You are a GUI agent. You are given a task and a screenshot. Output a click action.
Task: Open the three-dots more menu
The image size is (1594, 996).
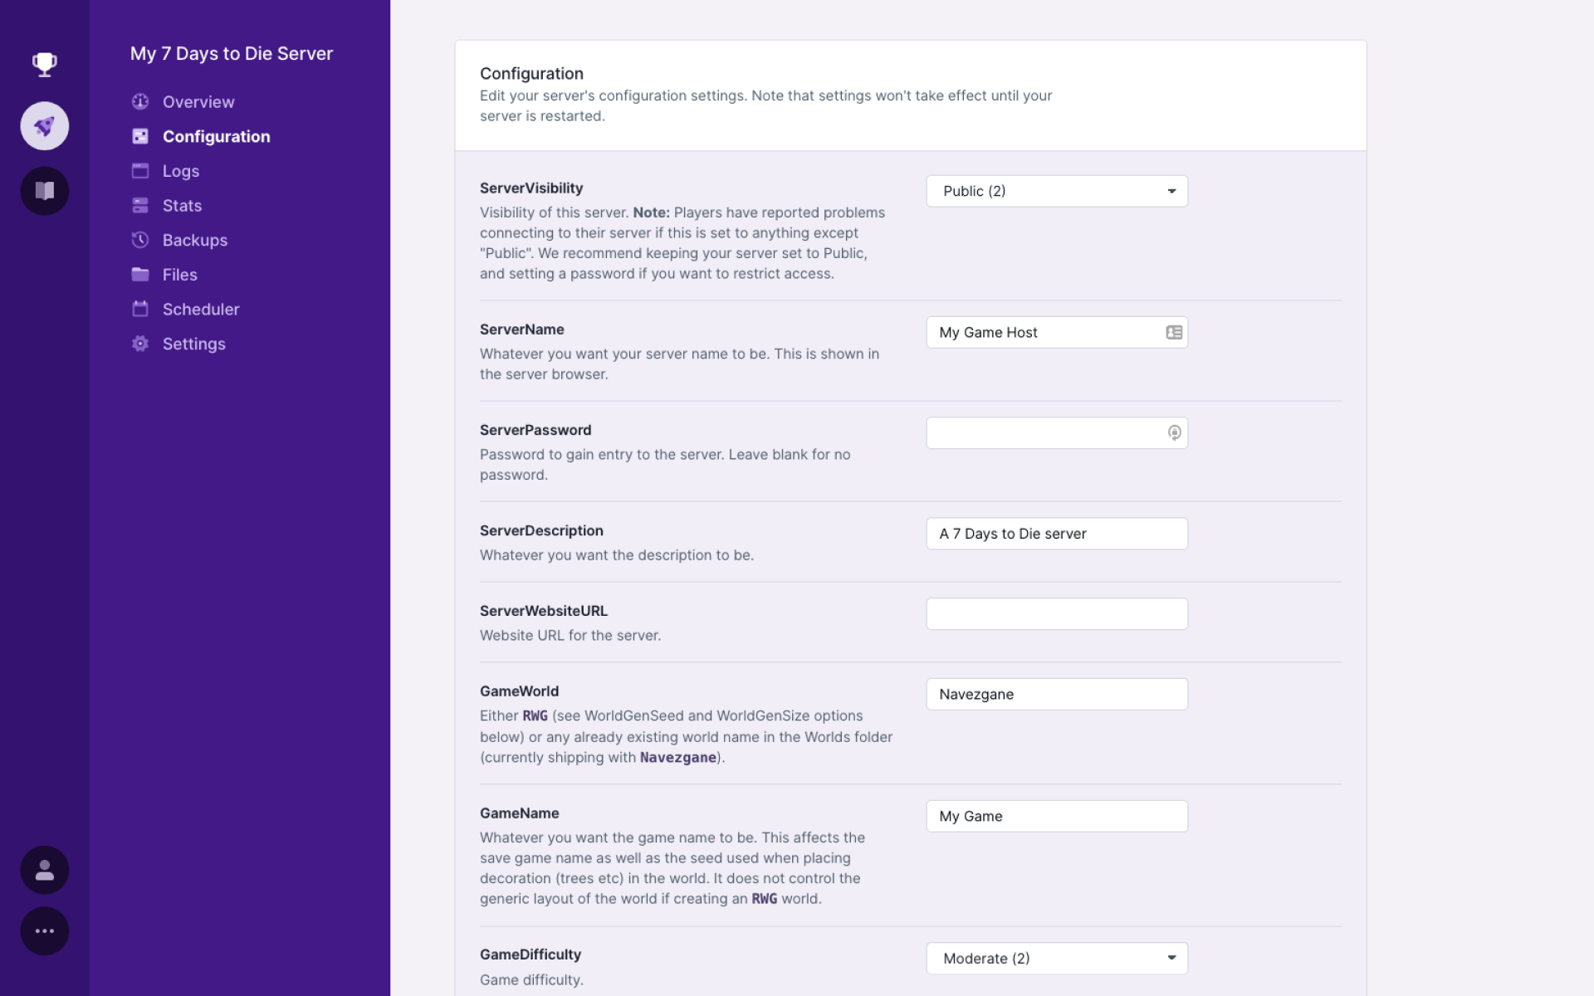click(x=45, y=931)
